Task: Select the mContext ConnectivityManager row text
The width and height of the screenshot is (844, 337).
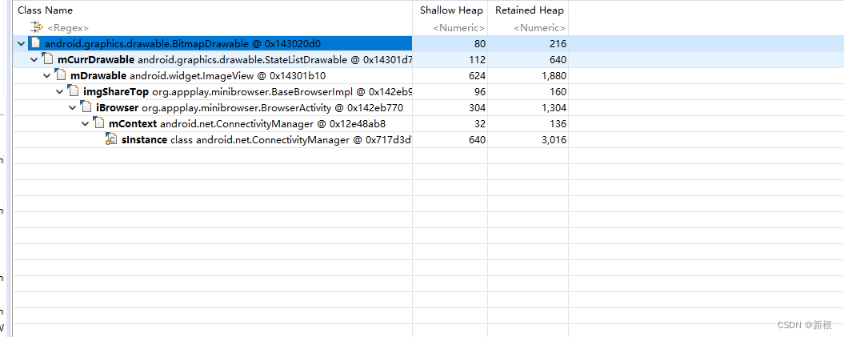Action: [247, 124]
